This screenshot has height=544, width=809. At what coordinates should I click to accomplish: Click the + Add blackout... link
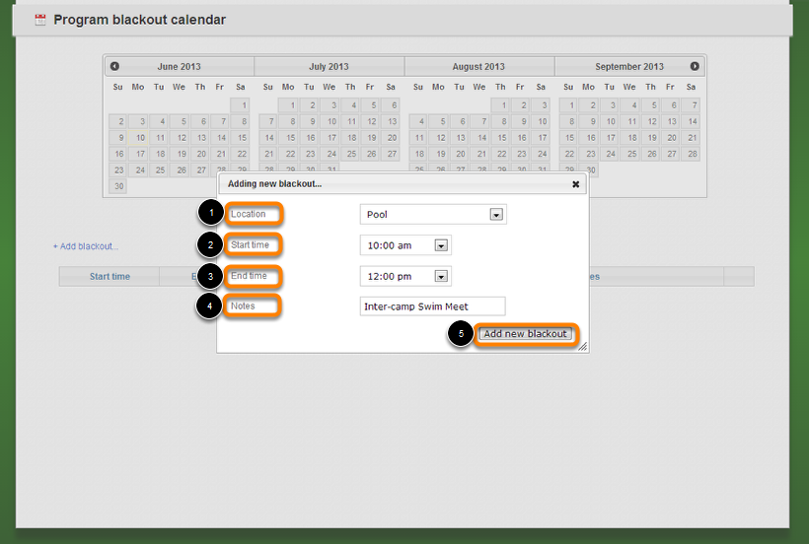click(x=86, y=246)
